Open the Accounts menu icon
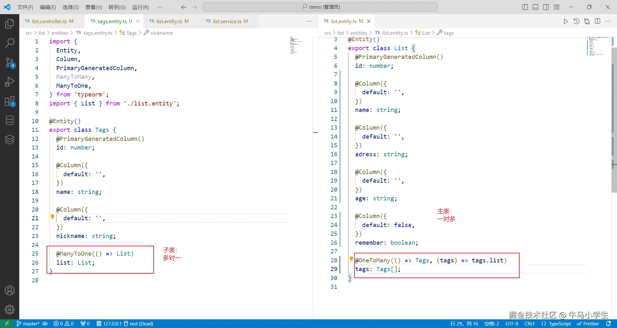Screen dimensions: 617x328 (10, 290)
